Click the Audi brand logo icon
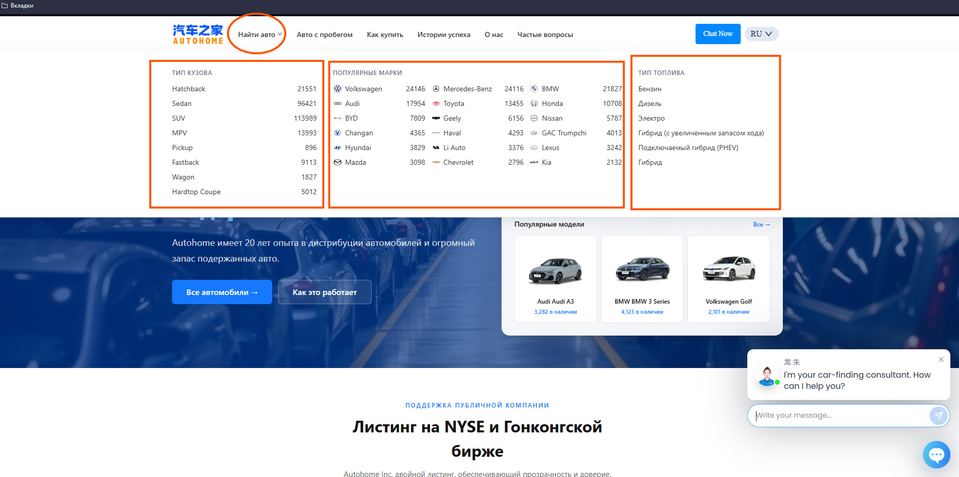959x477 pixels. [x=338, y=103]
